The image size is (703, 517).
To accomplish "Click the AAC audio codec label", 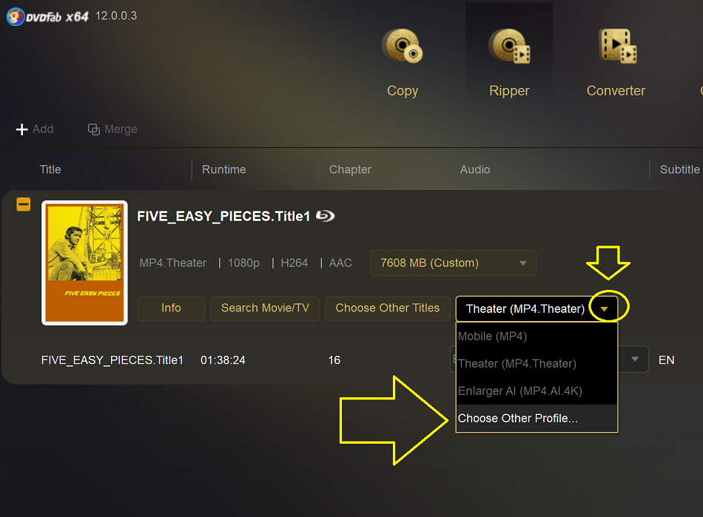I will [x=340, y=263].
